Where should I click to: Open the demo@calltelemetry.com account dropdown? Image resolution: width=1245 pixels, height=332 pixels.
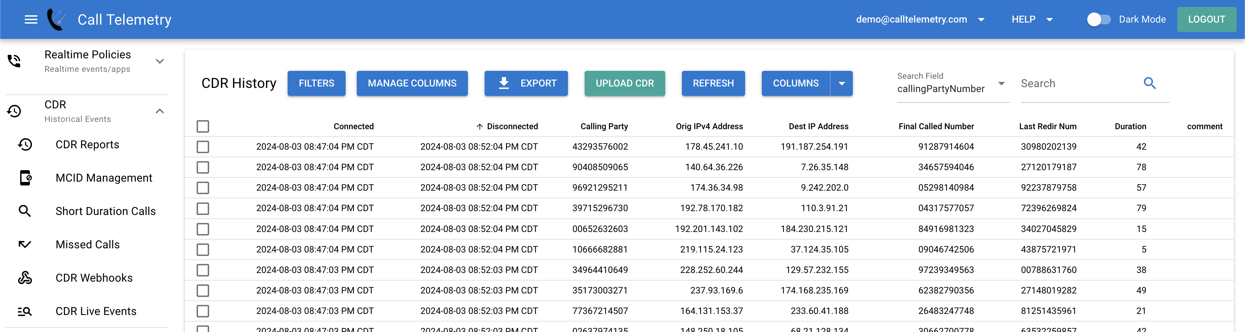920,19
